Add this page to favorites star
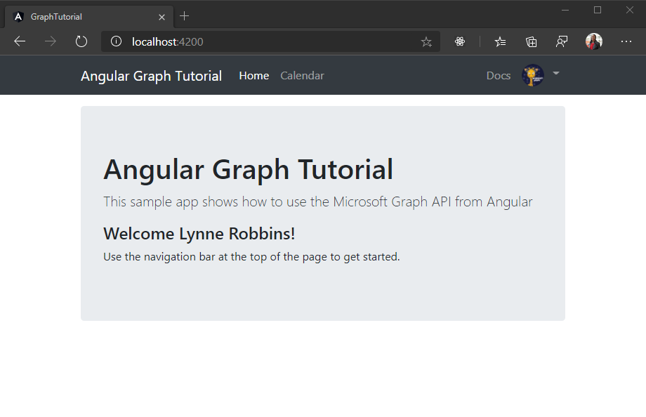The image size is (646, 417). tap(426, 41)
